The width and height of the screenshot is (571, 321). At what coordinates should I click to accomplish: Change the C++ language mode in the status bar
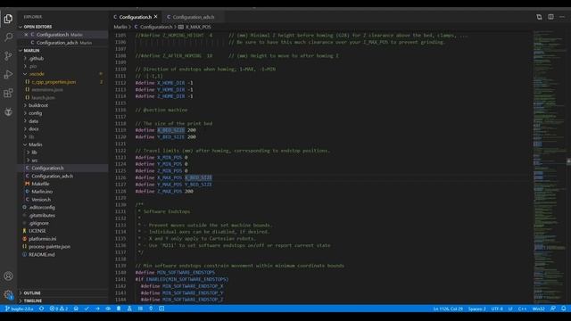click(x=522, y=309)
